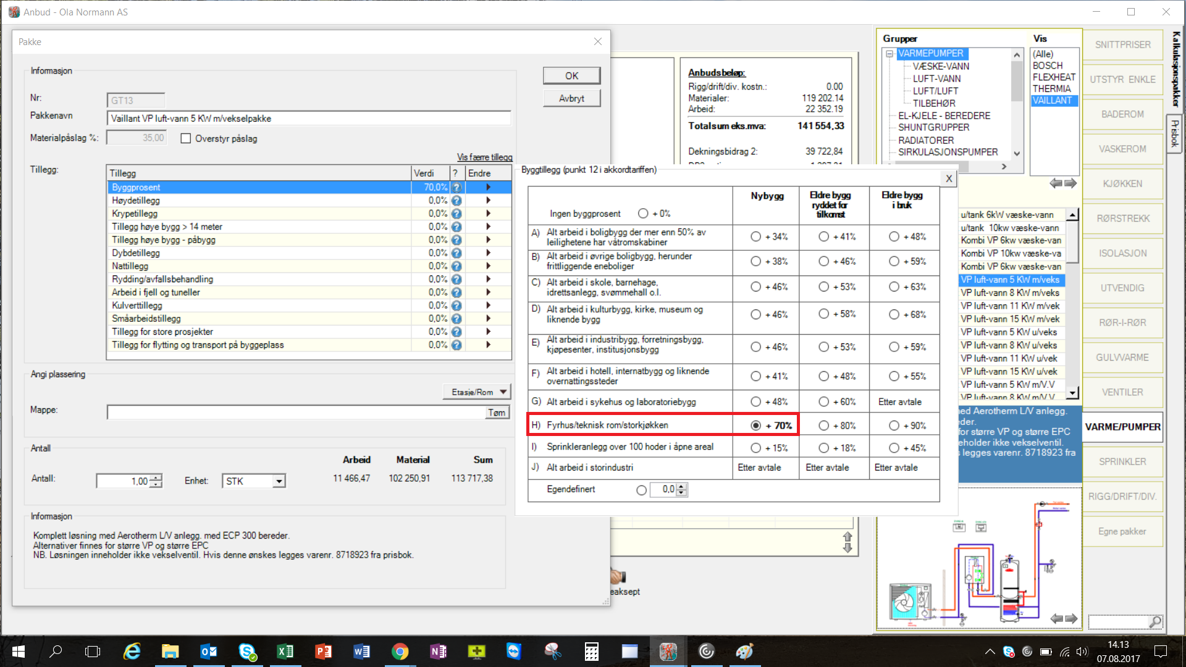Viewport: 1186px width, 667px height.
Task: Open Google Chrome from taskbar
Action: tap(400, 652)
